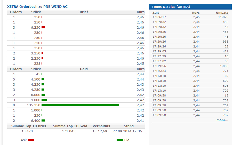This screenshot has height=145, width=234.
Task: Click the '2,41' Kurs value
Action: [x=140, y=120]
